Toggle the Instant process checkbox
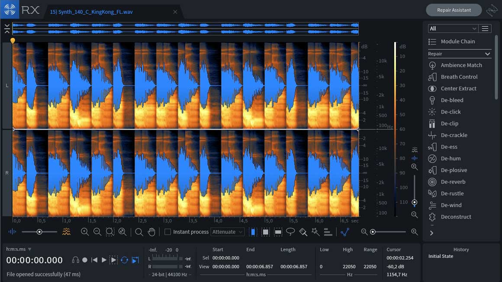The width and height of the screenshot is (502, 282). click(x=167, y=232)
